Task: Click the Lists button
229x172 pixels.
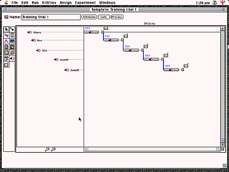Action: pyautogui.click(x=104, y=17)
